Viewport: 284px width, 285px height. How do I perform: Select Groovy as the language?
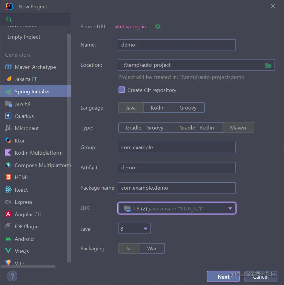point(188,108)
